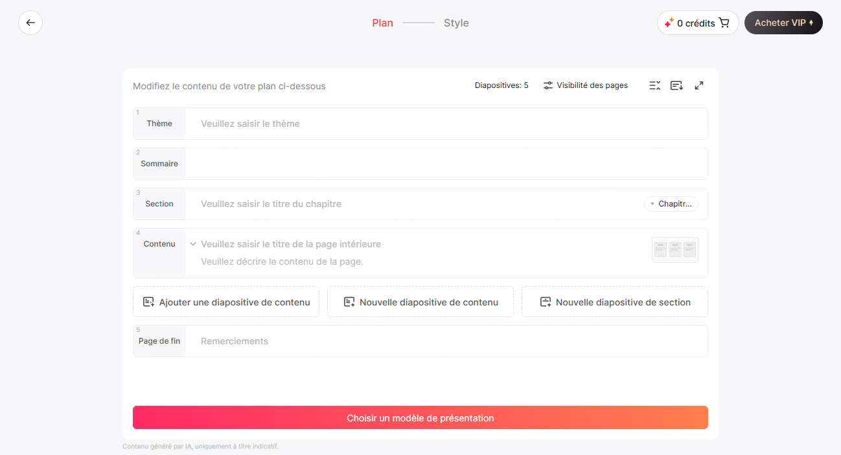The height and width of the screenshot is (455, 841).
Task: Select the Contenu layout thumbnail
Action: pos(675,249)
